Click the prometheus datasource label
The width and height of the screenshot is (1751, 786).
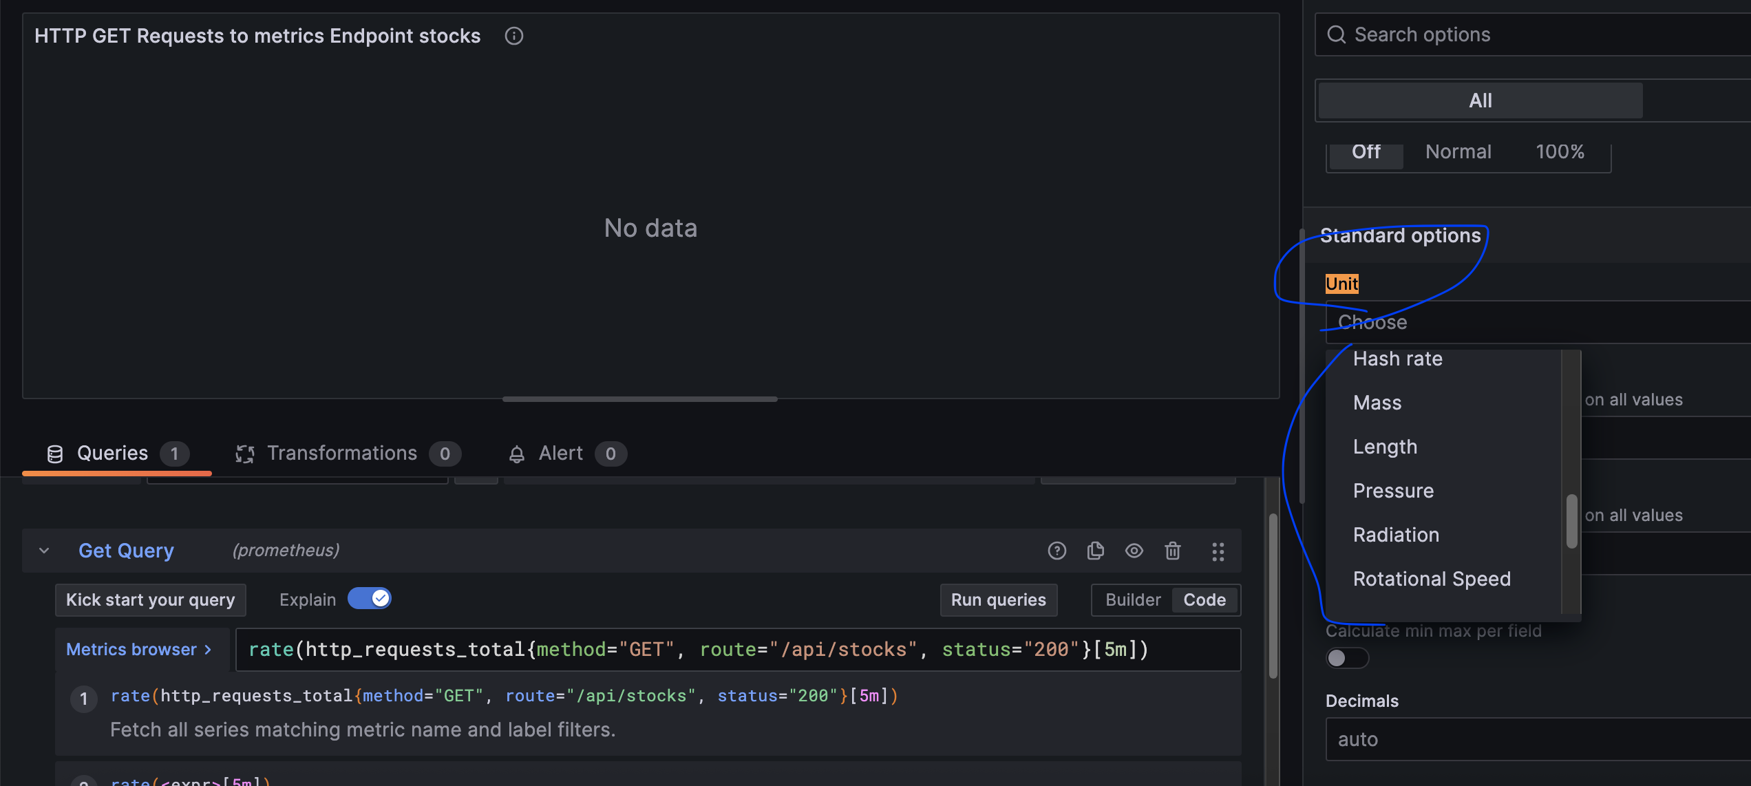tap(286, 550)
